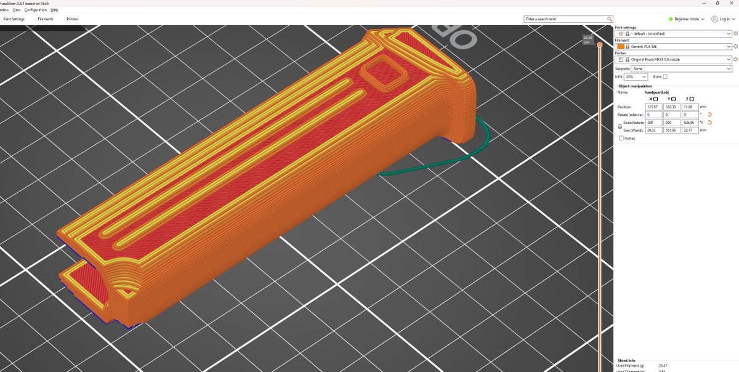
Task: Open the Print settings gear icon
Action: coord(734,33)
